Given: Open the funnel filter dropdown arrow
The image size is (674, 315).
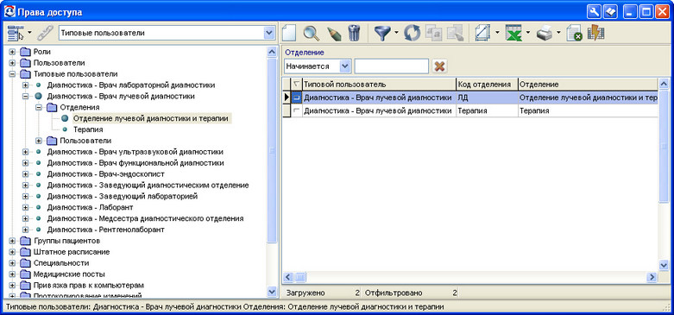Looking at the screenshot, I should pos(396,33).
